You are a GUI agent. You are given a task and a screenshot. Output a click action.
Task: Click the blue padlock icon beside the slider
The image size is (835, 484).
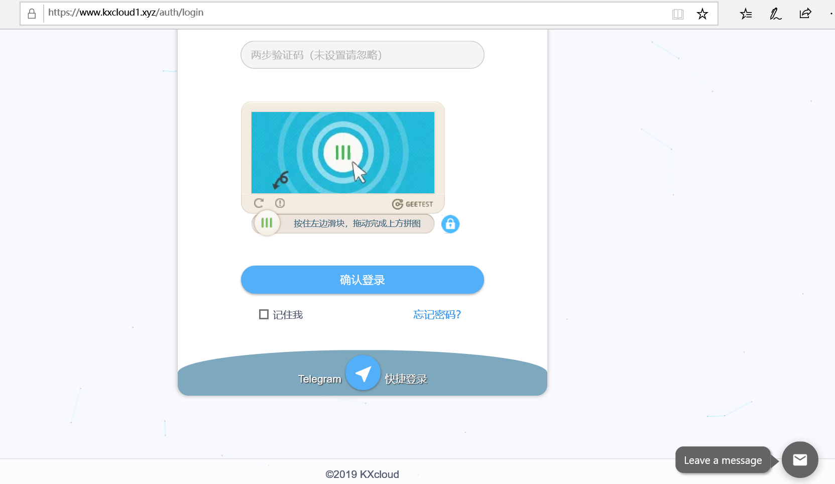coord(450,223)
